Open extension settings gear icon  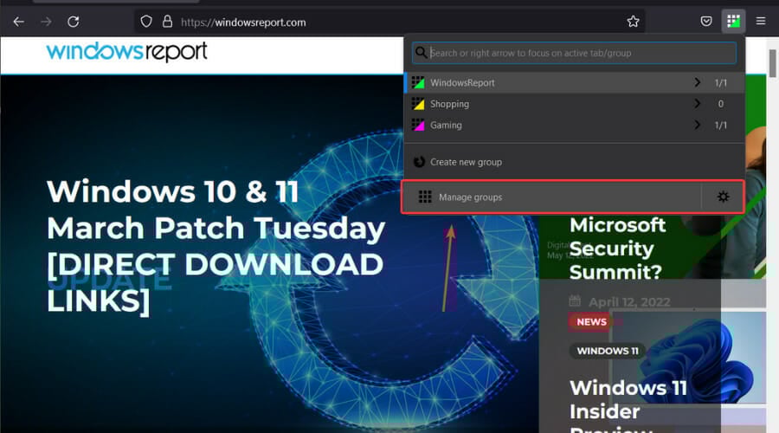pos(723,197)
